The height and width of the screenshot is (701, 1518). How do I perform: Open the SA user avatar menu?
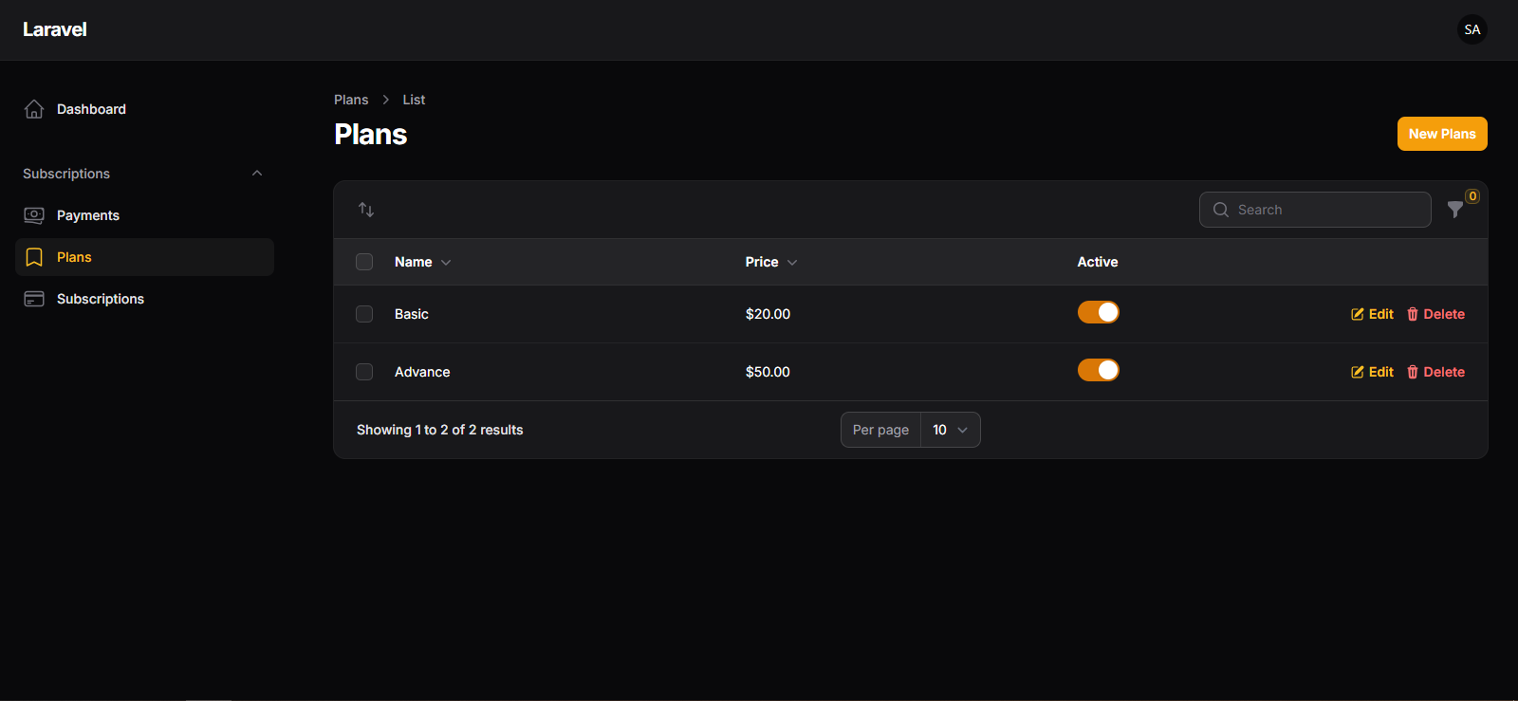(1472, 29)
